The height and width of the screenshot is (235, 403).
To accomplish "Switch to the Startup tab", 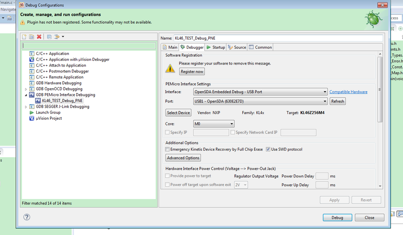I will pos(216,47).
